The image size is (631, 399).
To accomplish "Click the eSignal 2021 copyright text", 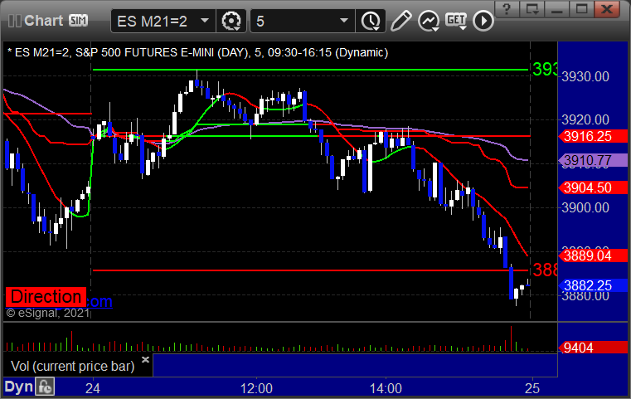I will coord(47,313).
